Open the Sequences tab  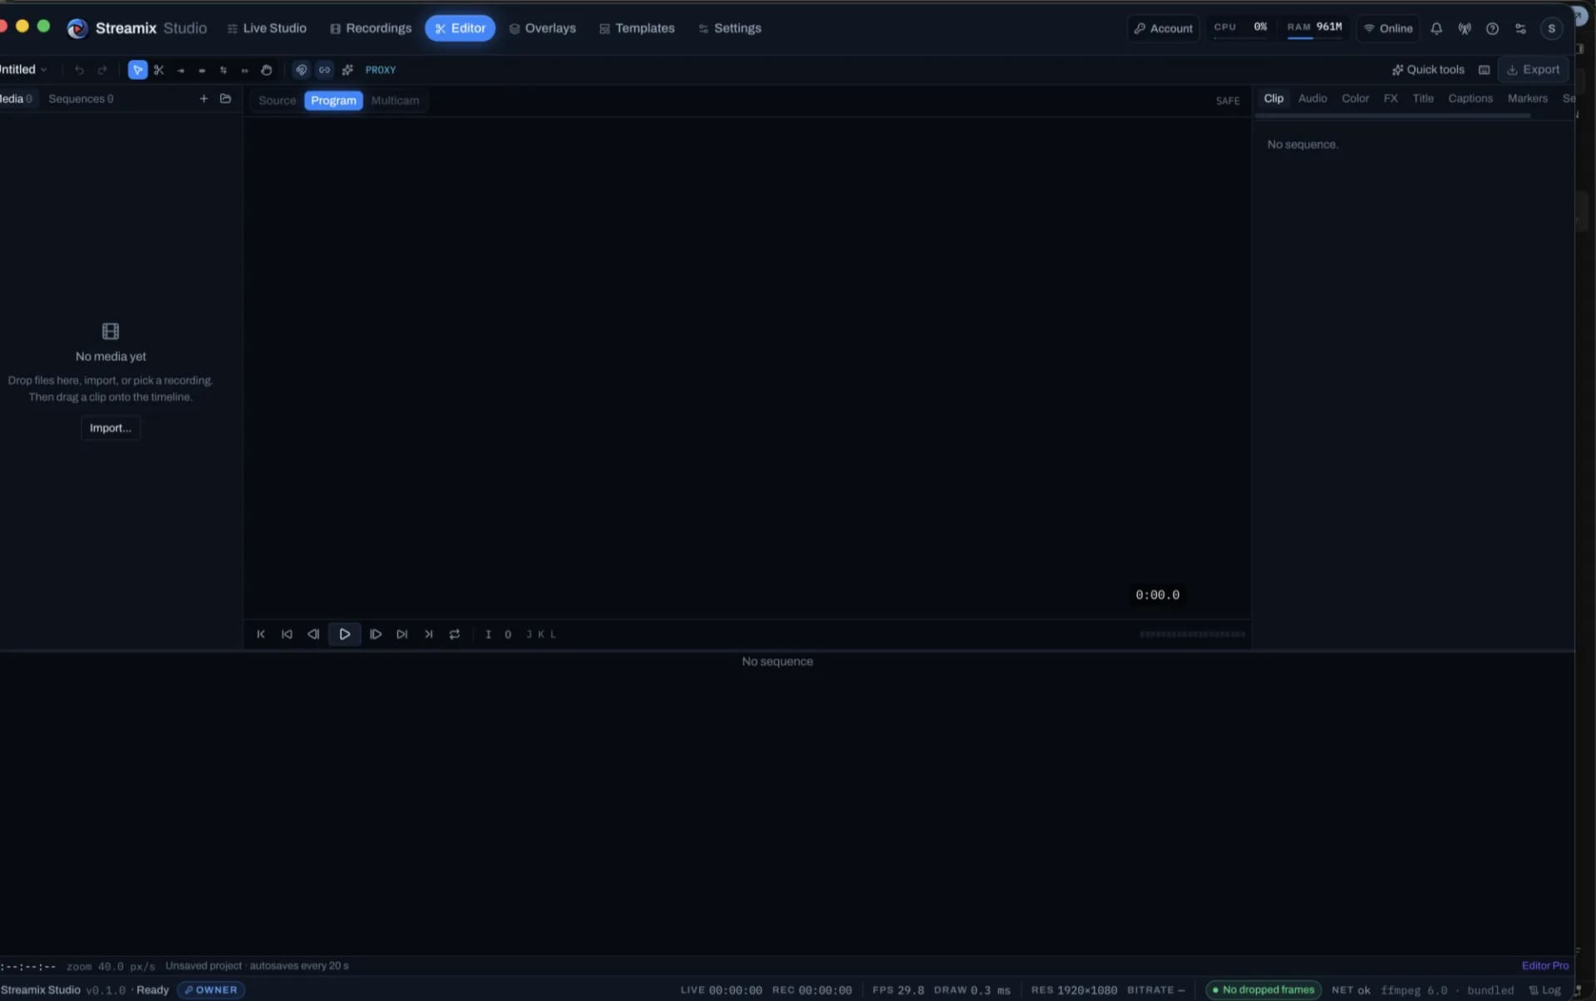pyautogui.click(x=81, y=99)
